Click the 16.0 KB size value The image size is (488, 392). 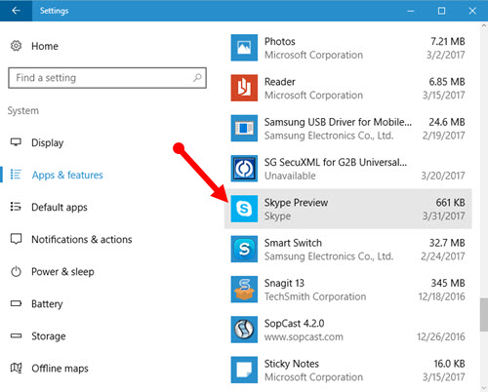click(449, 364)
